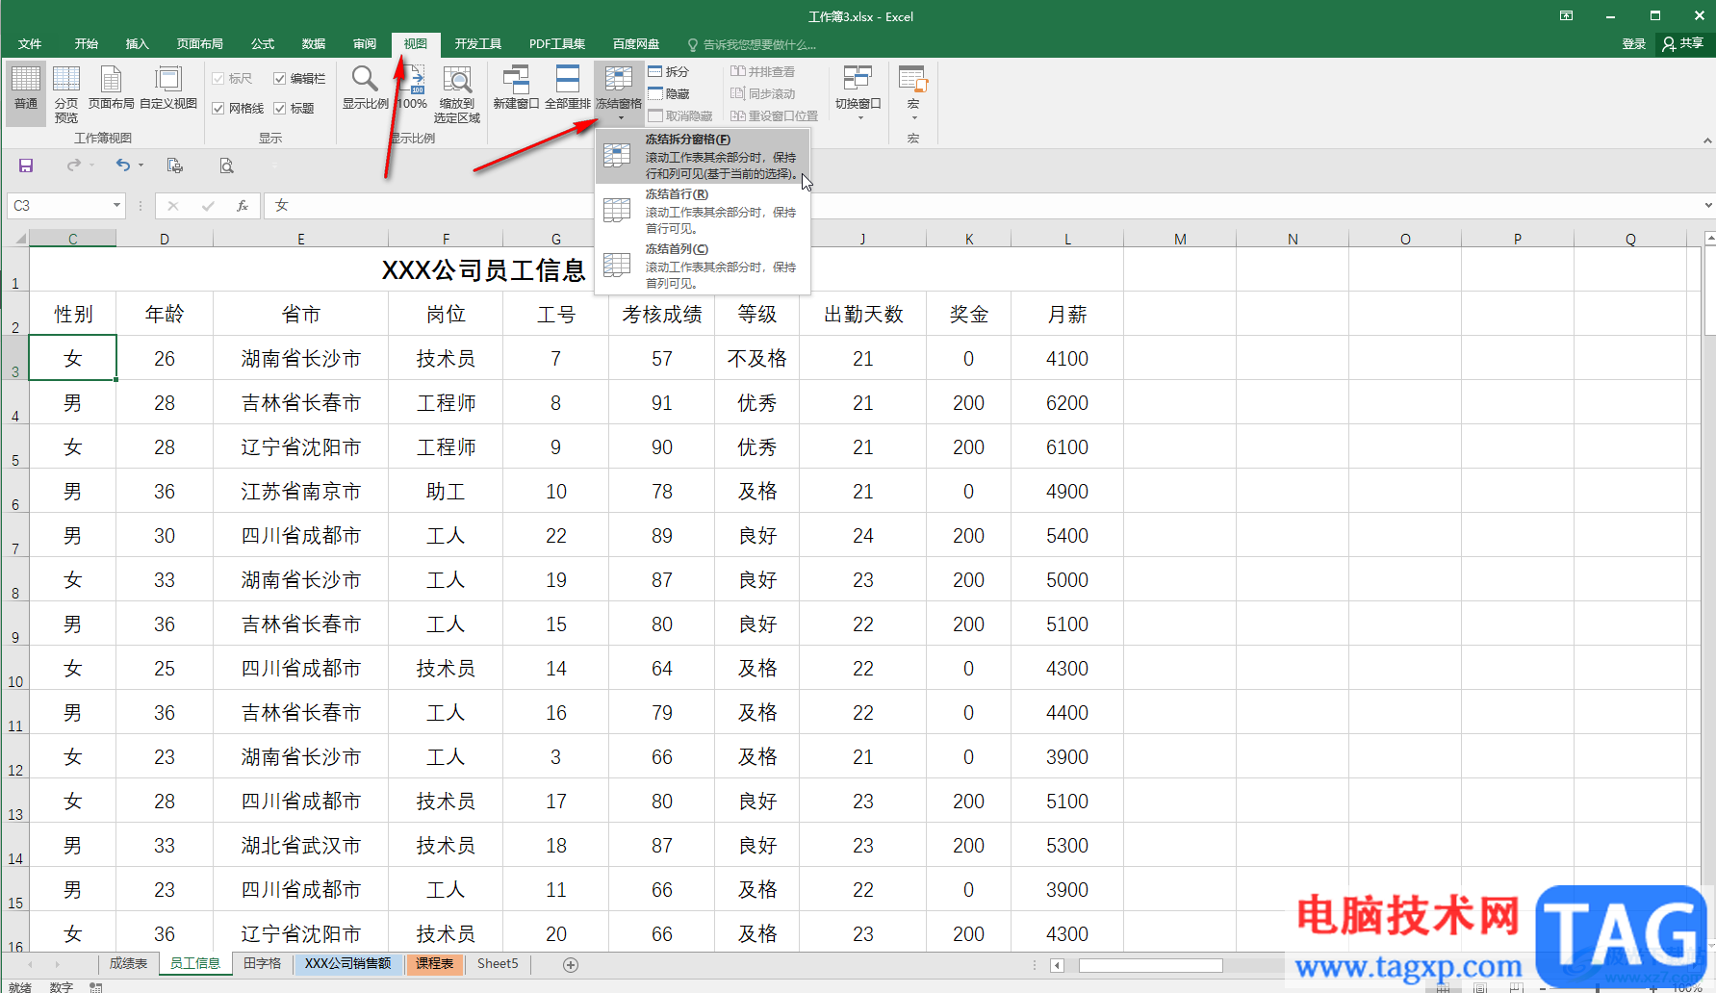Expand the formula bar
This screenshot has height=993, width=1716.
1708,205
